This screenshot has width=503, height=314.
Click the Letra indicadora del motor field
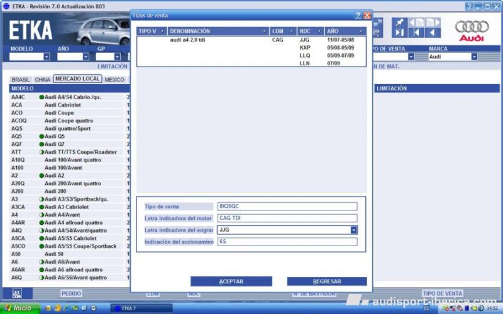click(287, 218)
